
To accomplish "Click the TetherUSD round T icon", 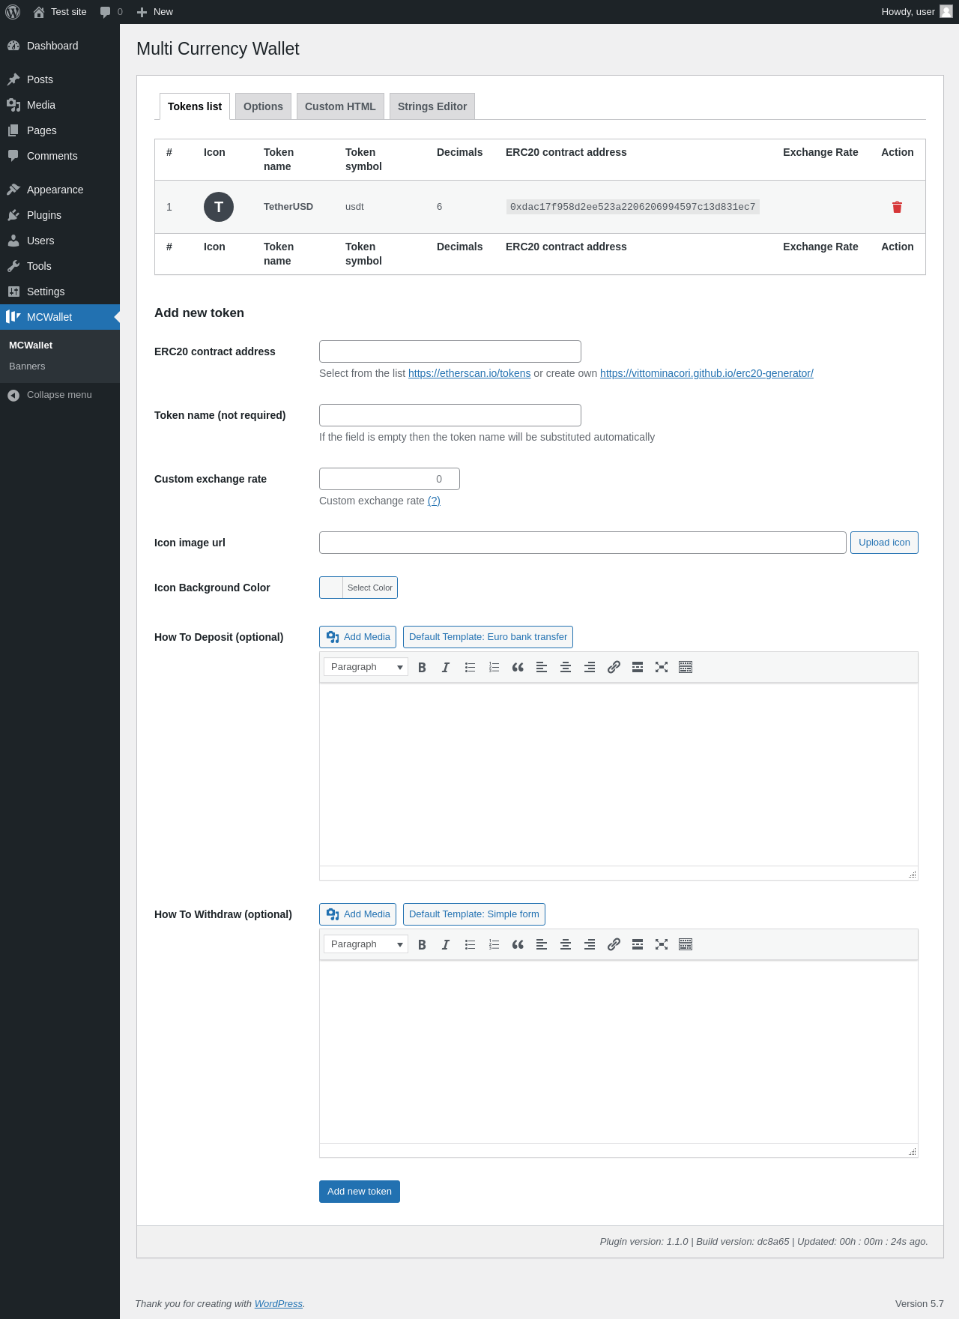I will point(219,207).
